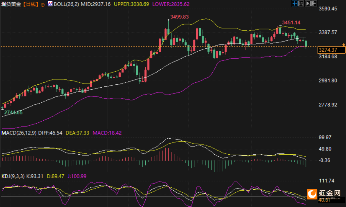This screenshot has width=346, height=207.
Task: Click the D:89.47 value
Action: 55,176
